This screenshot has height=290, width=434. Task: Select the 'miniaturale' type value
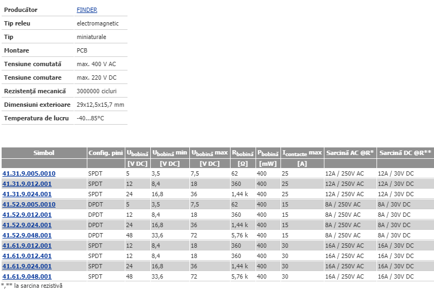[91, 37]
